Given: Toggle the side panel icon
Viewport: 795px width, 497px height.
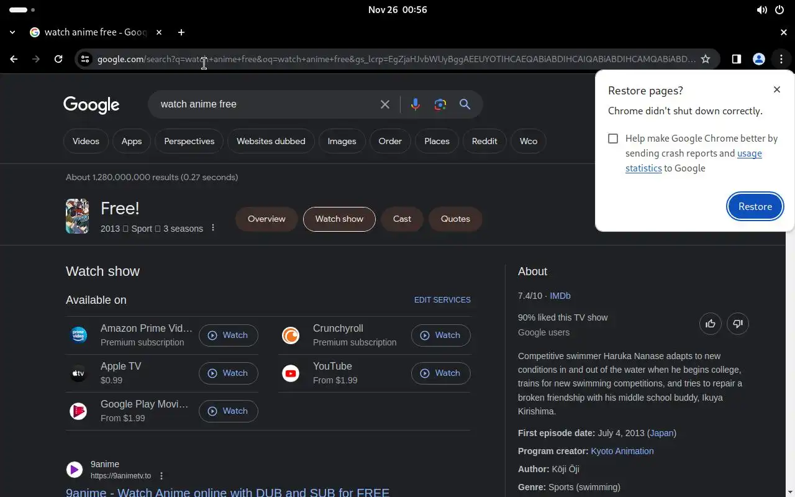Looking at the screenshot, I should pyautogui.click(x=737, y=59).
